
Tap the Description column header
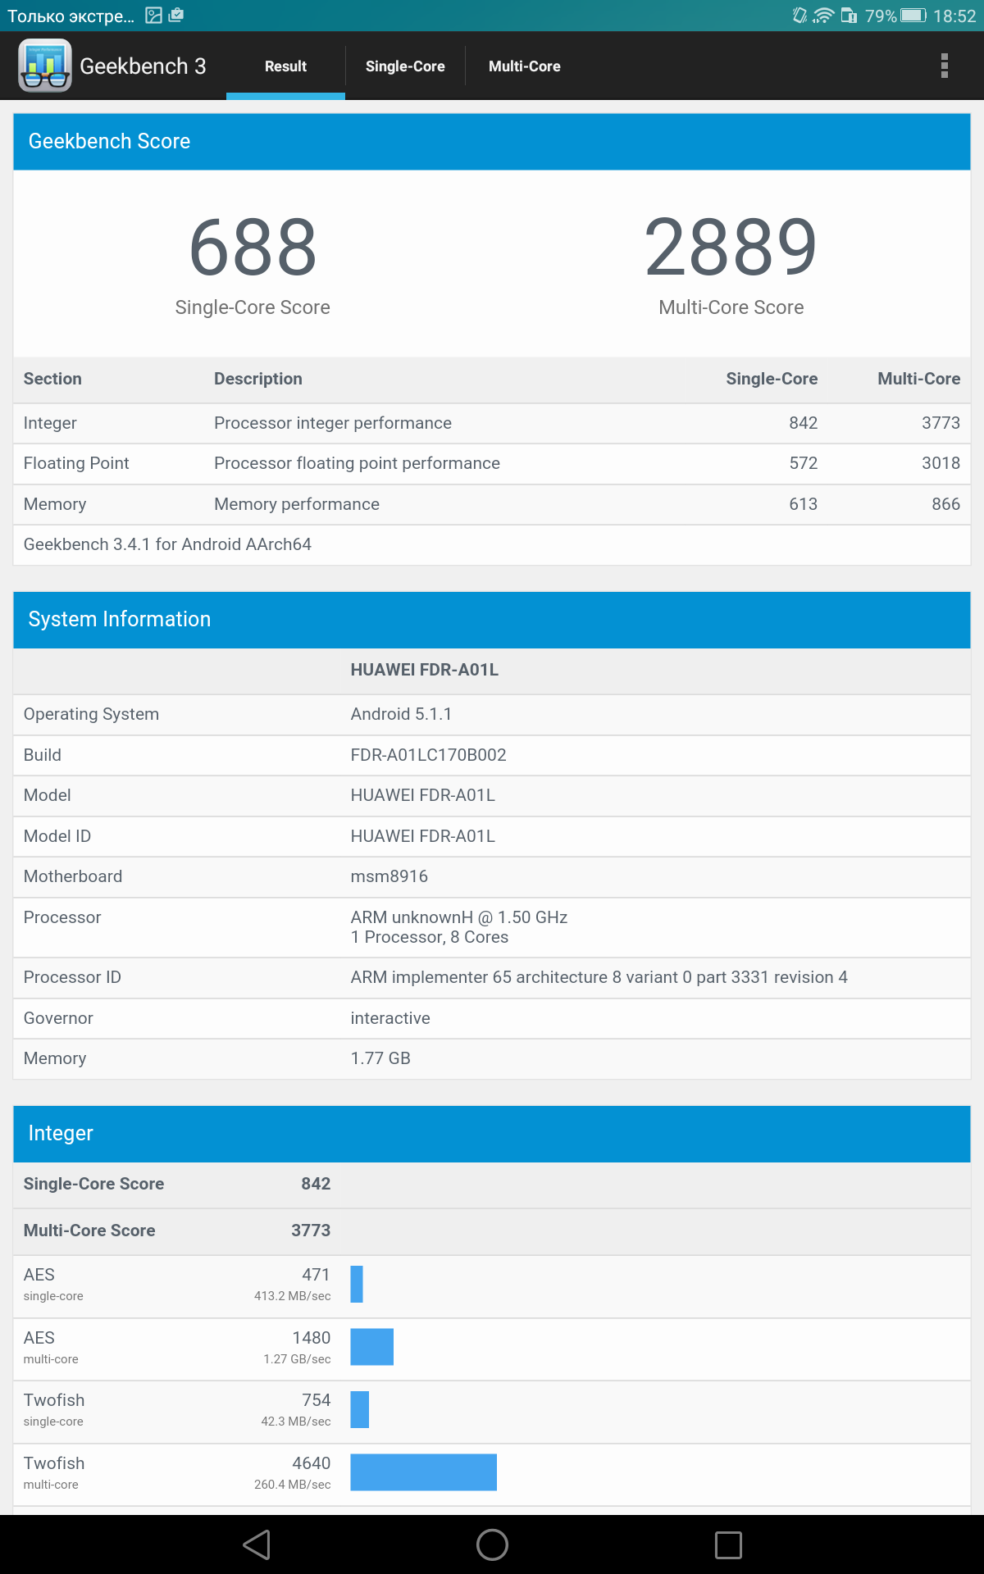point(258,379)
